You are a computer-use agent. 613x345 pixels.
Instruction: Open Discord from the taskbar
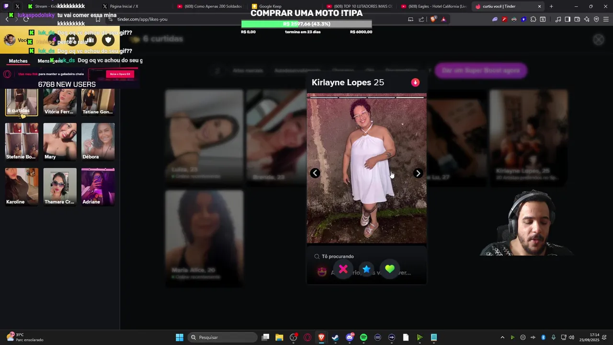tap(350, 337)
